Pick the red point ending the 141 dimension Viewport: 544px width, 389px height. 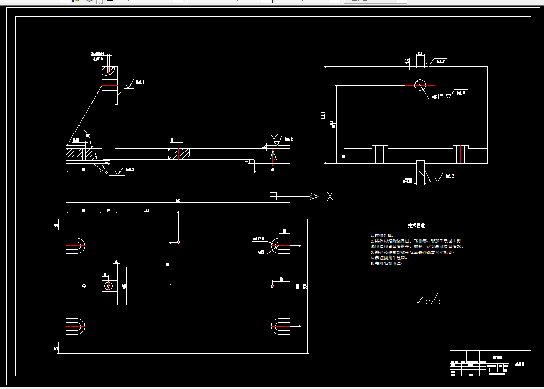coord(178,242)
